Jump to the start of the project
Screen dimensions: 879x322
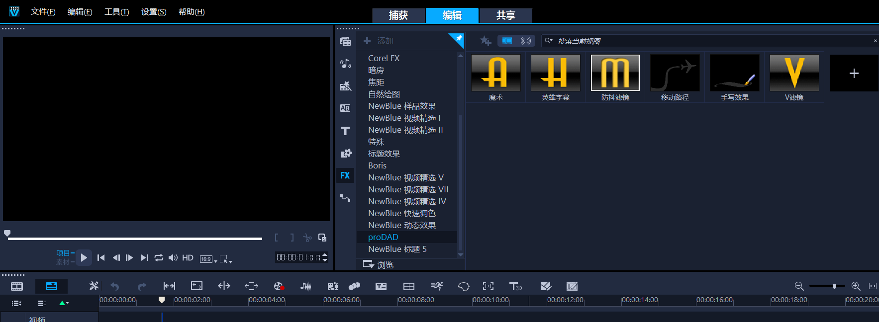101,257
